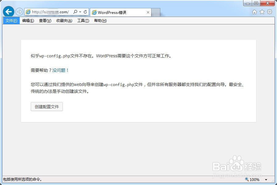Open the 帮助(H) menu
The image size is (277, 185).
click(x=100, y=21)
